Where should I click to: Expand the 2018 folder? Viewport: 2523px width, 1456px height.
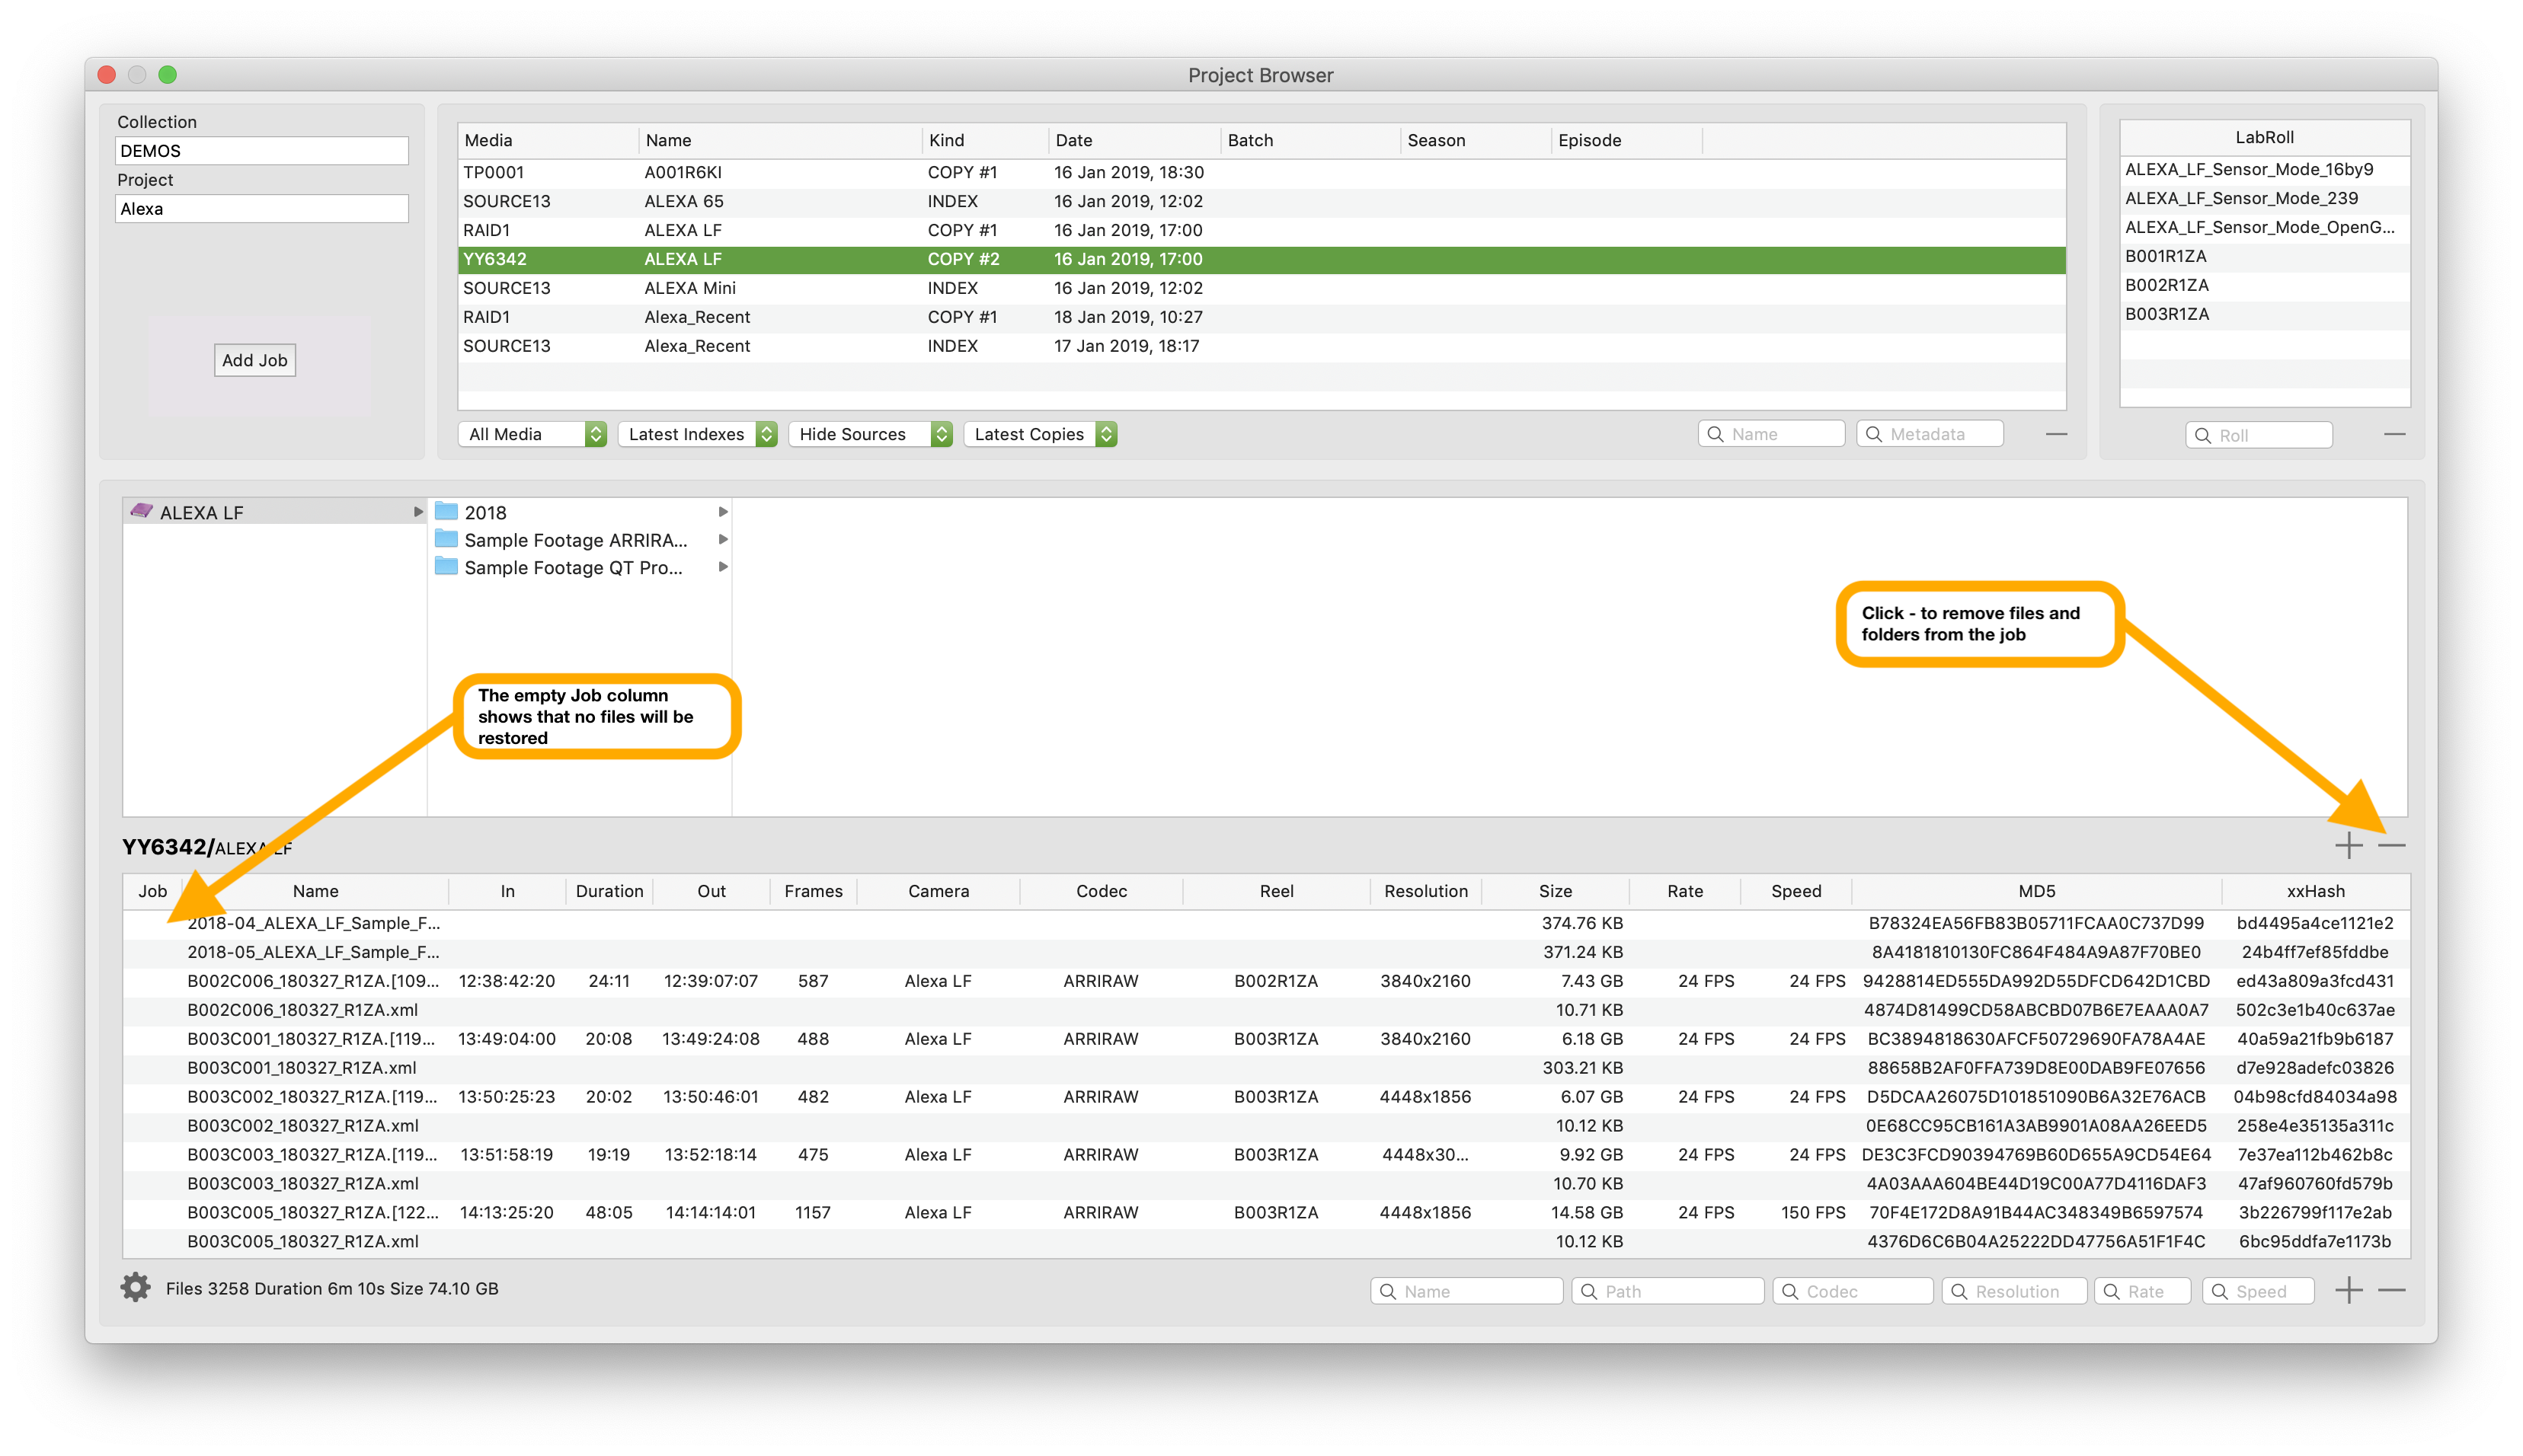(x=722, y=512)
